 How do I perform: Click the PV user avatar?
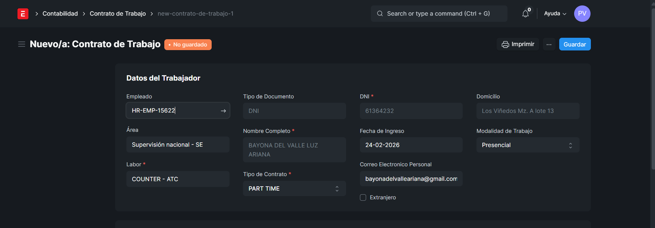[x=582, y=14]
